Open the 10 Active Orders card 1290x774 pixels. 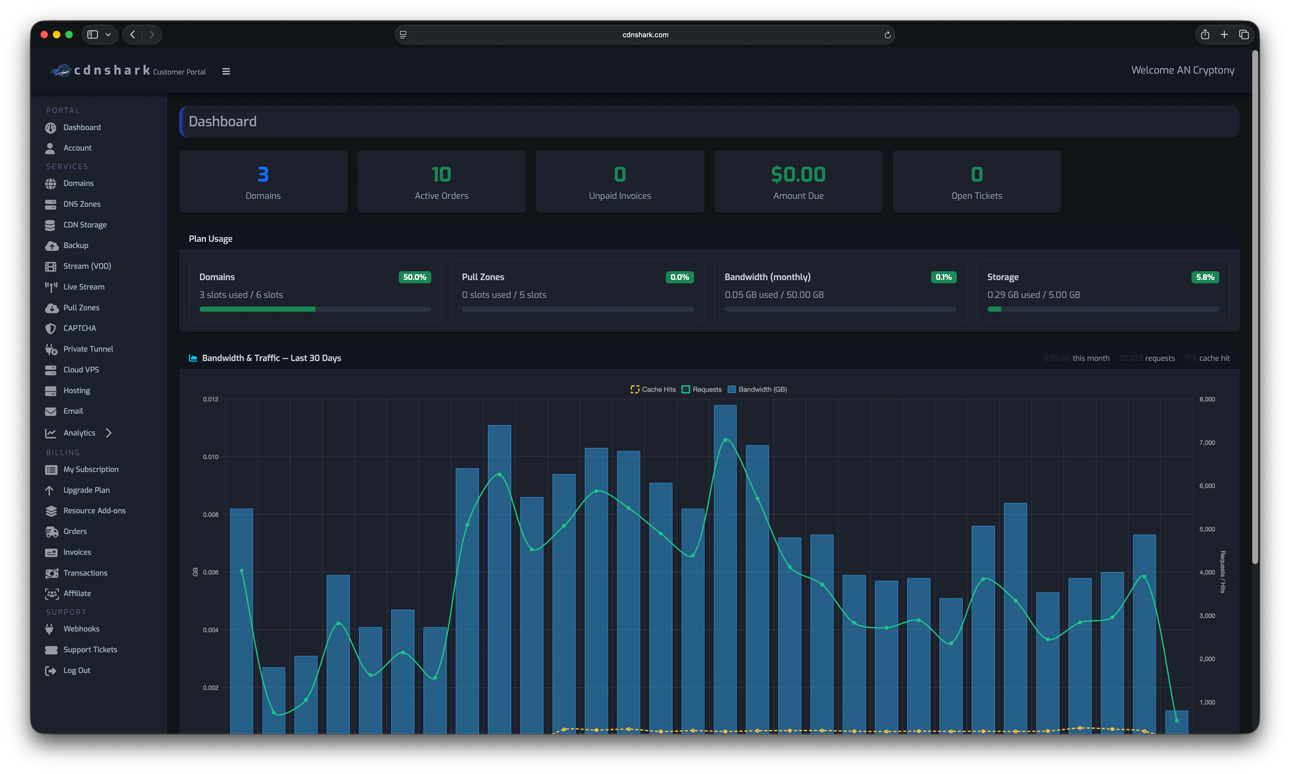pos(442,182)
